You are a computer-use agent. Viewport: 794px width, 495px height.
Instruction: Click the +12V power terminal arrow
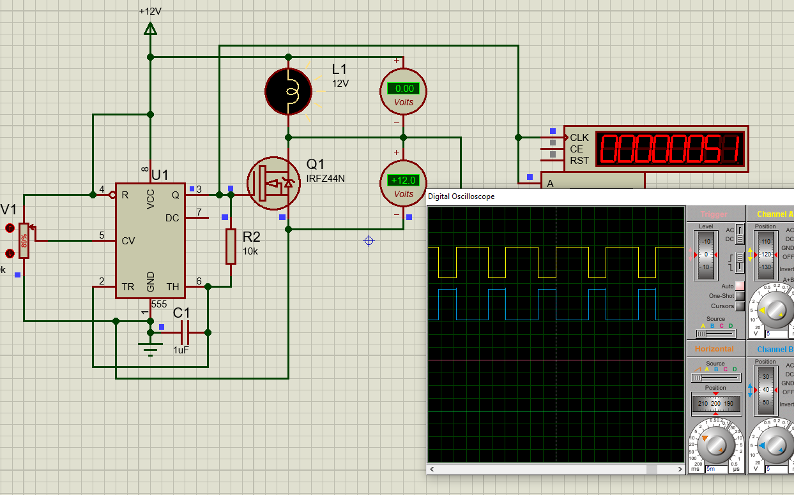click(x=150, y=29)
